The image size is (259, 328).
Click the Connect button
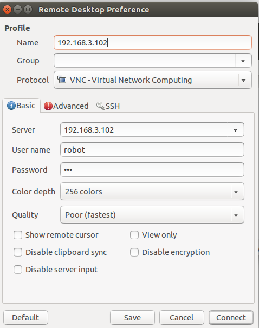pos(231,318)
